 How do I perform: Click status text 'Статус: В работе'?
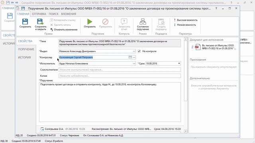[x=54, y=141]
